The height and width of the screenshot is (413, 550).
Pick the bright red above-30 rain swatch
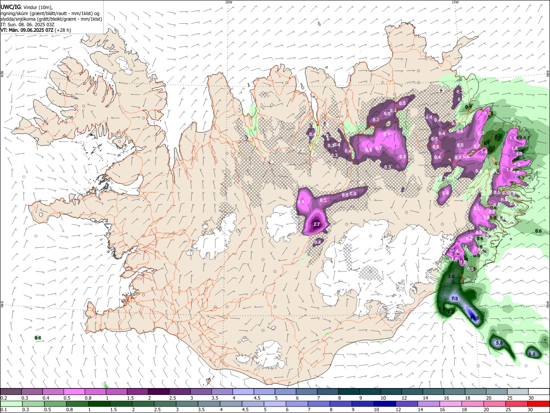538,404
